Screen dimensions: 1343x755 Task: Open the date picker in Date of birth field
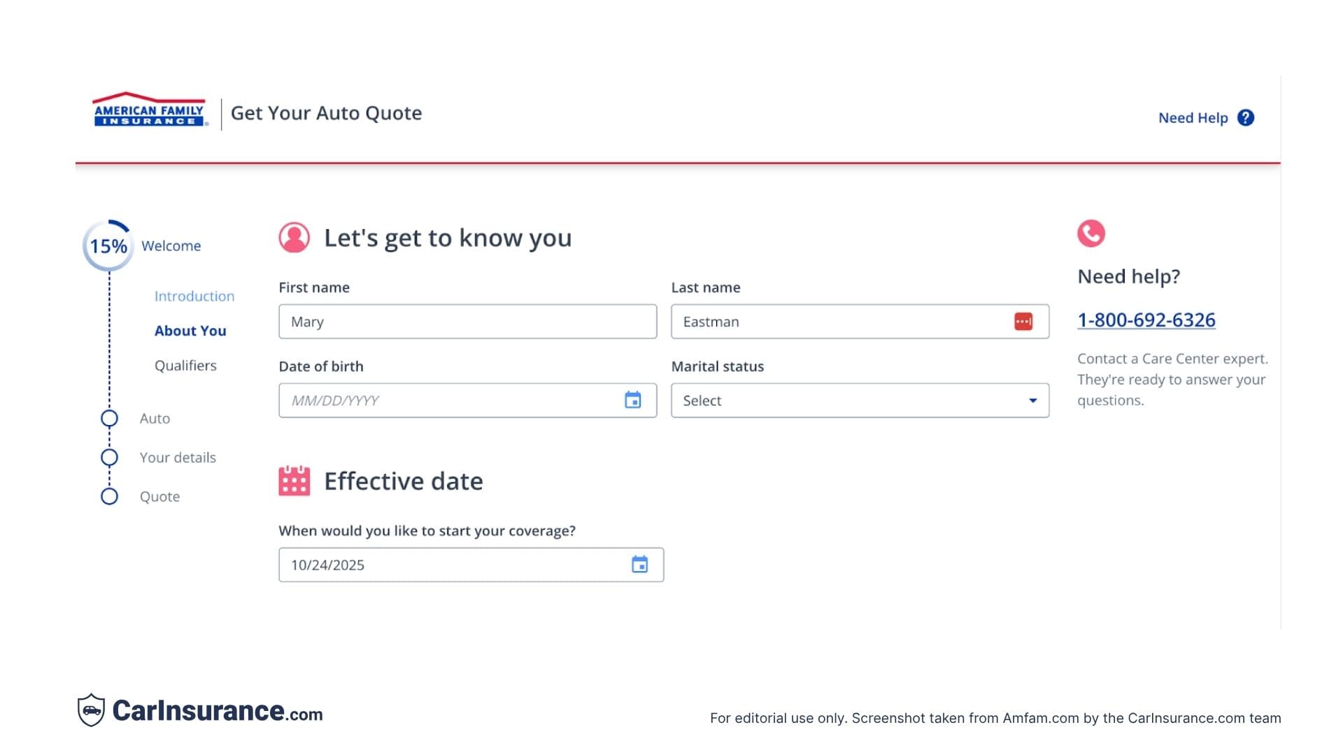click(x=634, y=400)
